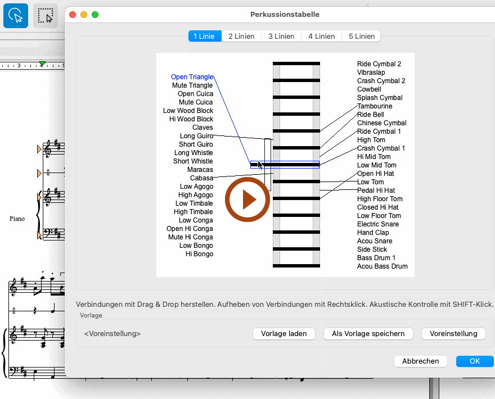Select Tambourine in the right instrument list

(x=374, y=106)
